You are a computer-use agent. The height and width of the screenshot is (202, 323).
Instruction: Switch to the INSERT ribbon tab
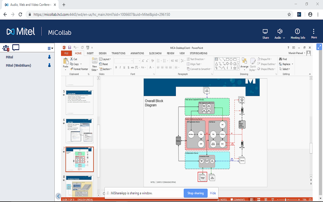[90, 53]
